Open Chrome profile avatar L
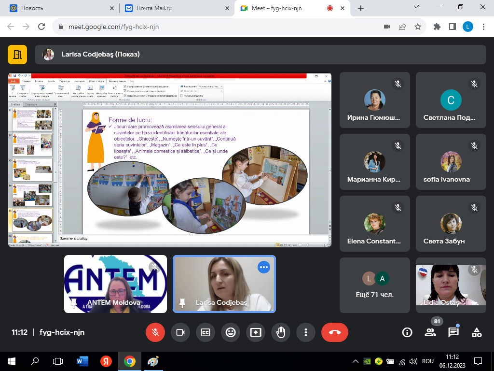Image resolution: width=494 pixels, height=371 pixels. [x=468, y=27]
